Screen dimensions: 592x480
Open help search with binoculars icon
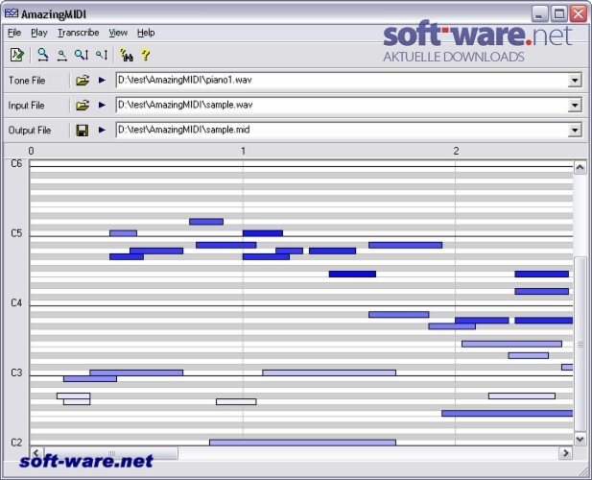click(x=127, y=55)
